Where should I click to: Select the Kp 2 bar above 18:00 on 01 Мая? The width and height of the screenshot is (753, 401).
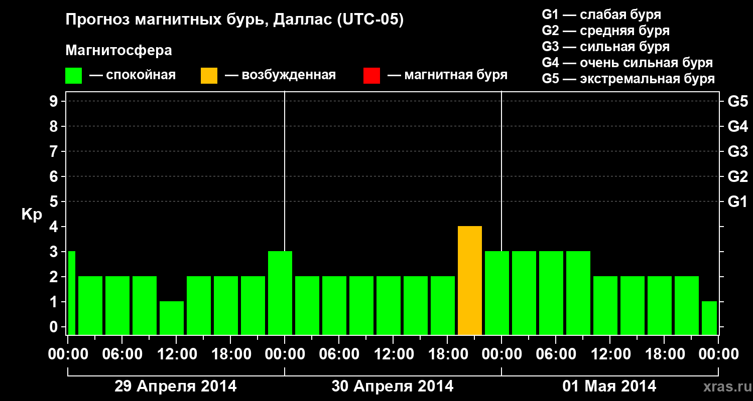pyautogui.click(x=660, y=306)
